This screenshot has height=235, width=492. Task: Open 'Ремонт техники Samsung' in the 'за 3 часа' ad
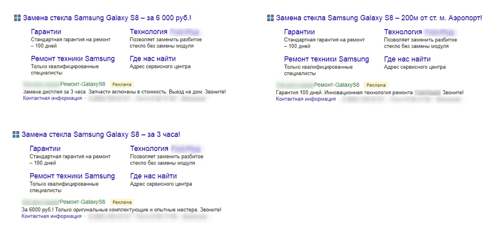72,176
